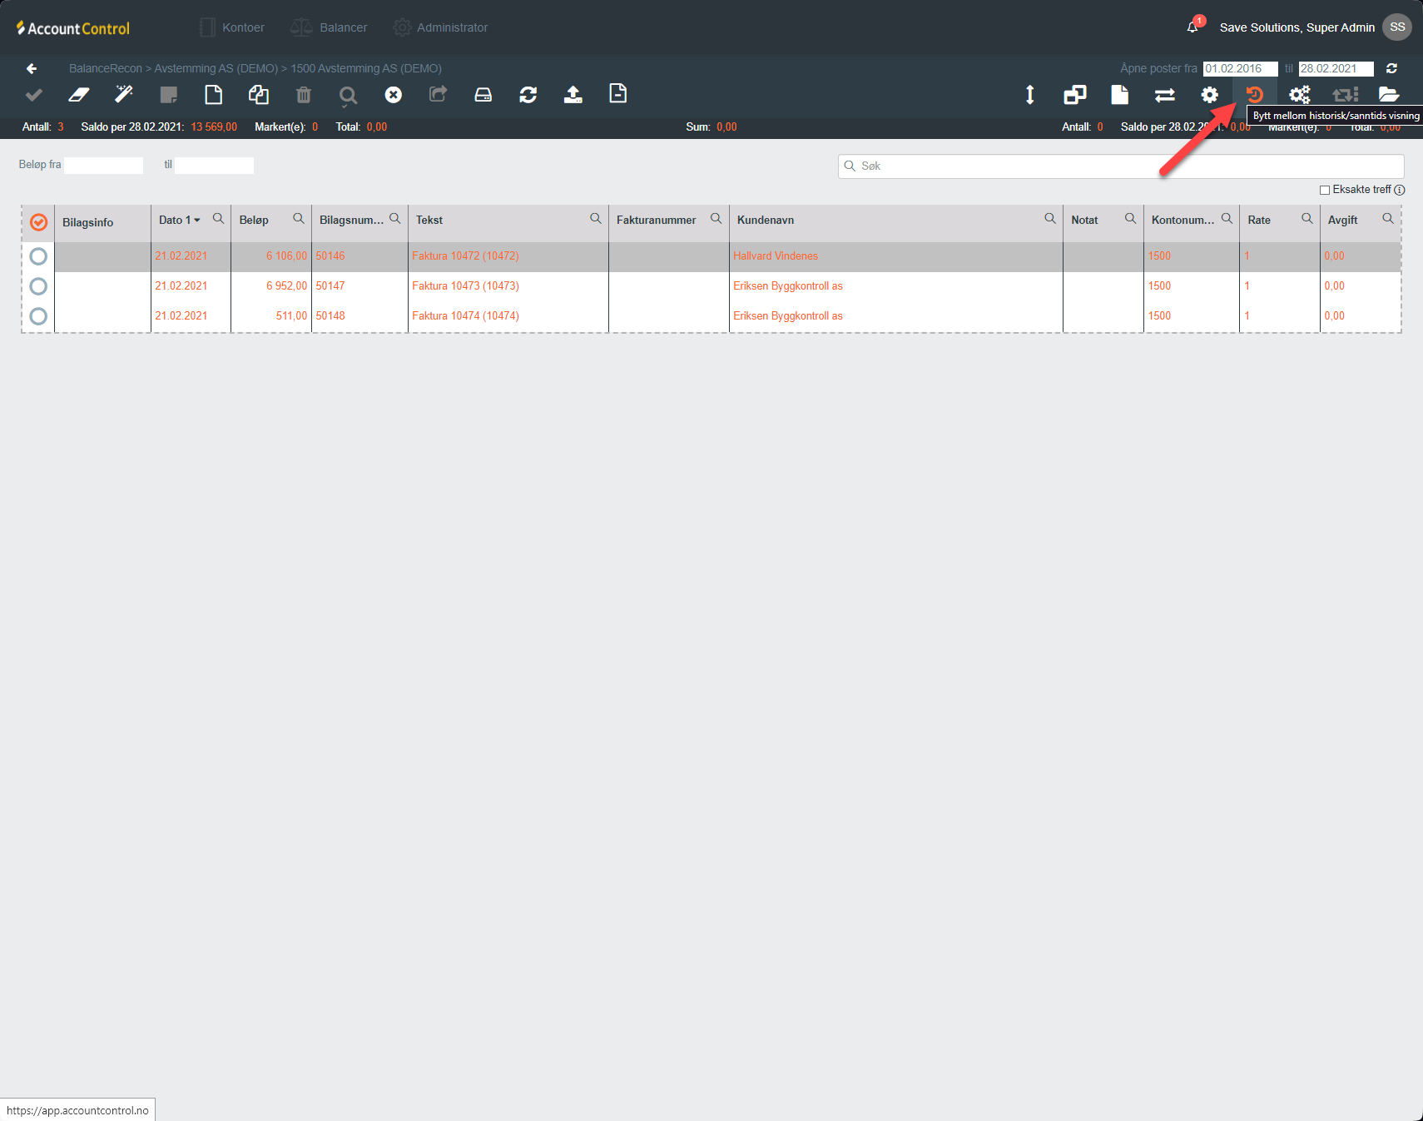Enable the Eksakte treff checkbox
The image size is (1423, 1121).
pos(1324,190)
